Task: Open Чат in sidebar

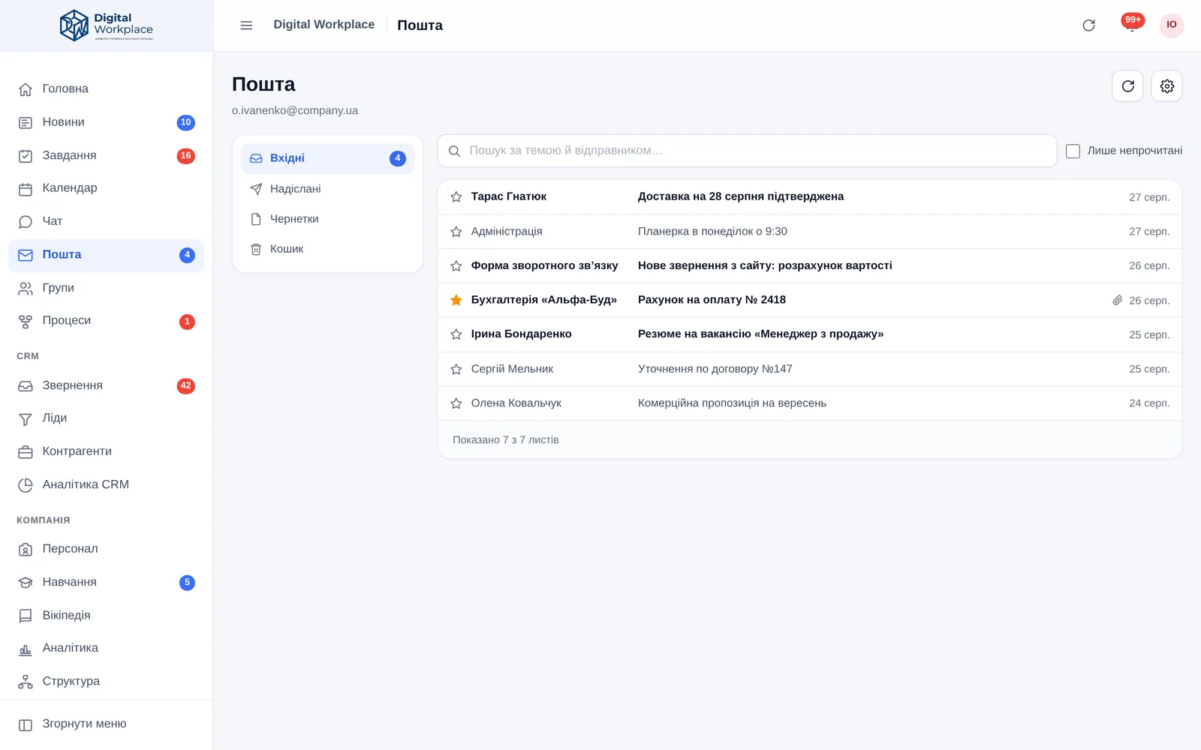Action: coord(106,221)
